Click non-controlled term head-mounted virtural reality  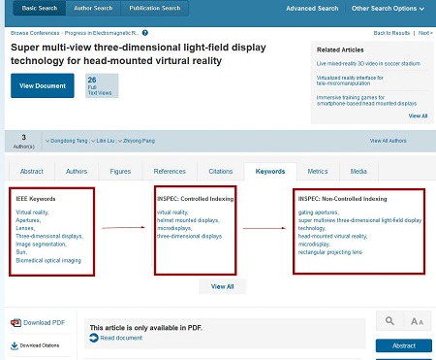(332, 236)
